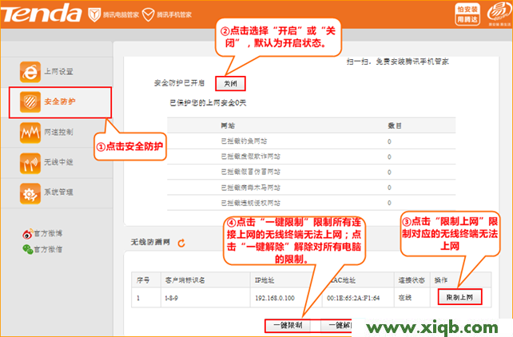
Task: Click the 网速控制 icon in sidebar
Action: click(30, 133)
